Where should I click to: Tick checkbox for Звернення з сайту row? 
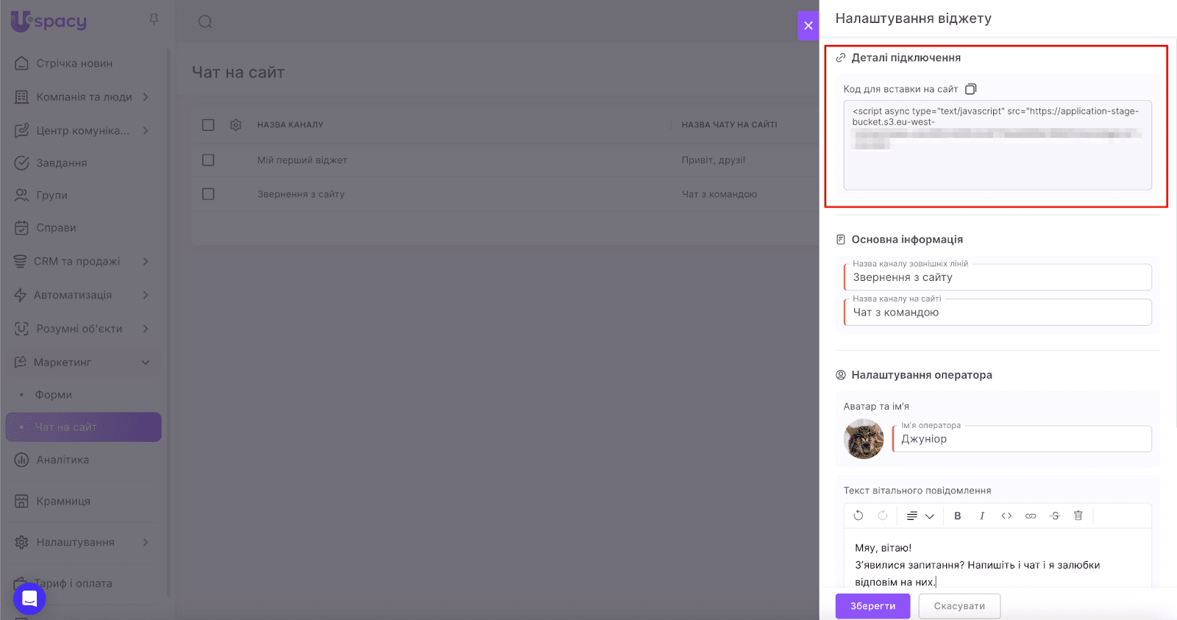(208, 194)
